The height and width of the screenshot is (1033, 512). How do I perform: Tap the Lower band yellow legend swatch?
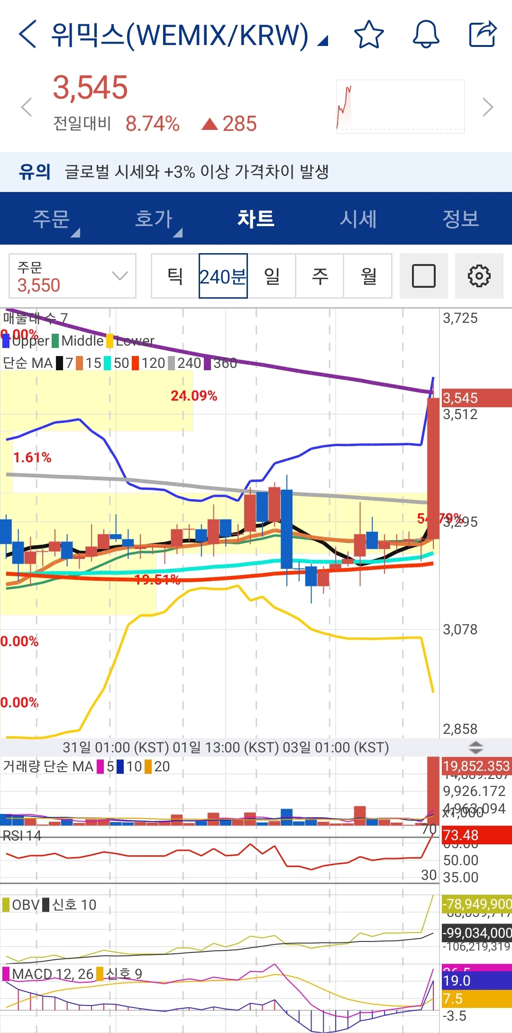pos(110,341)
